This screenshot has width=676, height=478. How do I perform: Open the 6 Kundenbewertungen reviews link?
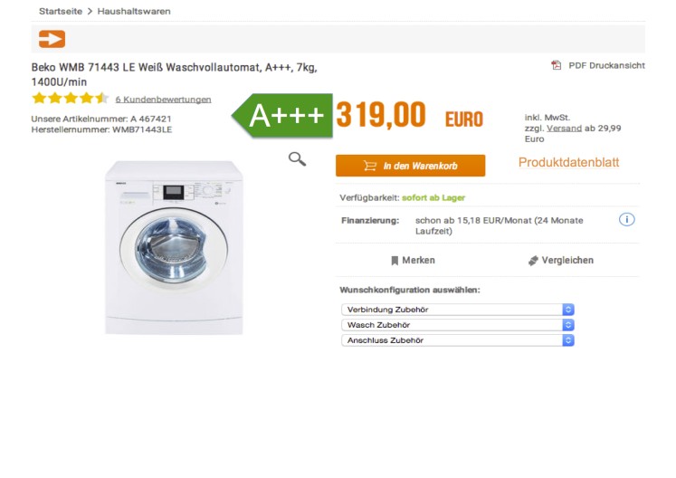(x=163, y=100)
